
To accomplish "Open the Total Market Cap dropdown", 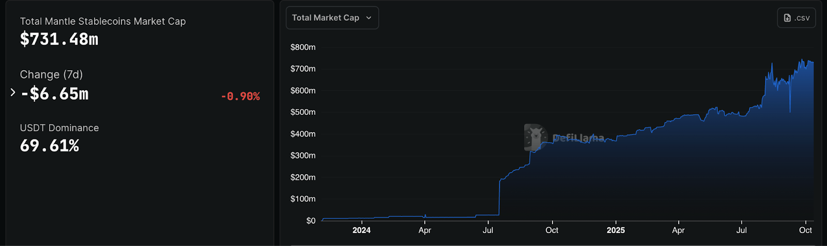I will [x=332, y=18].
